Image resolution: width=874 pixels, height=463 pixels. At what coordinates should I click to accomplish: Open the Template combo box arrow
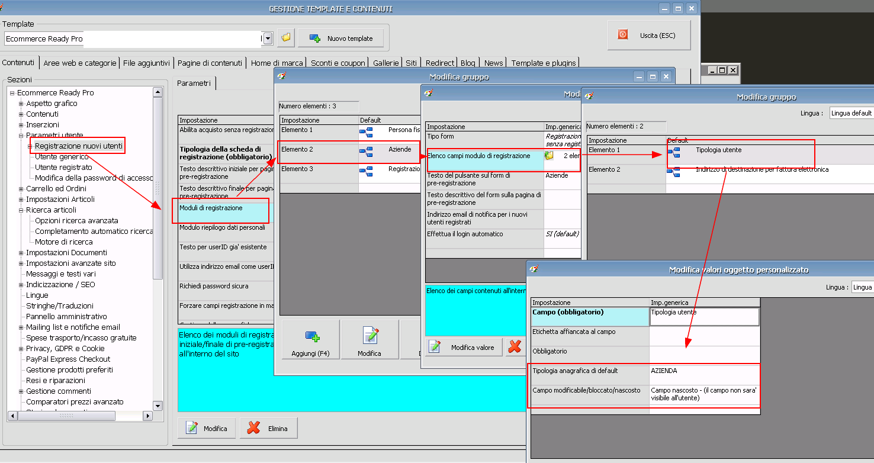point(268,38)
